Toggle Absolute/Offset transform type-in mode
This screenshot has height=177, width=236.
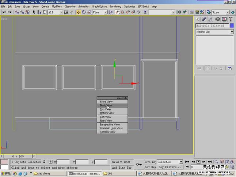point(50,162)
